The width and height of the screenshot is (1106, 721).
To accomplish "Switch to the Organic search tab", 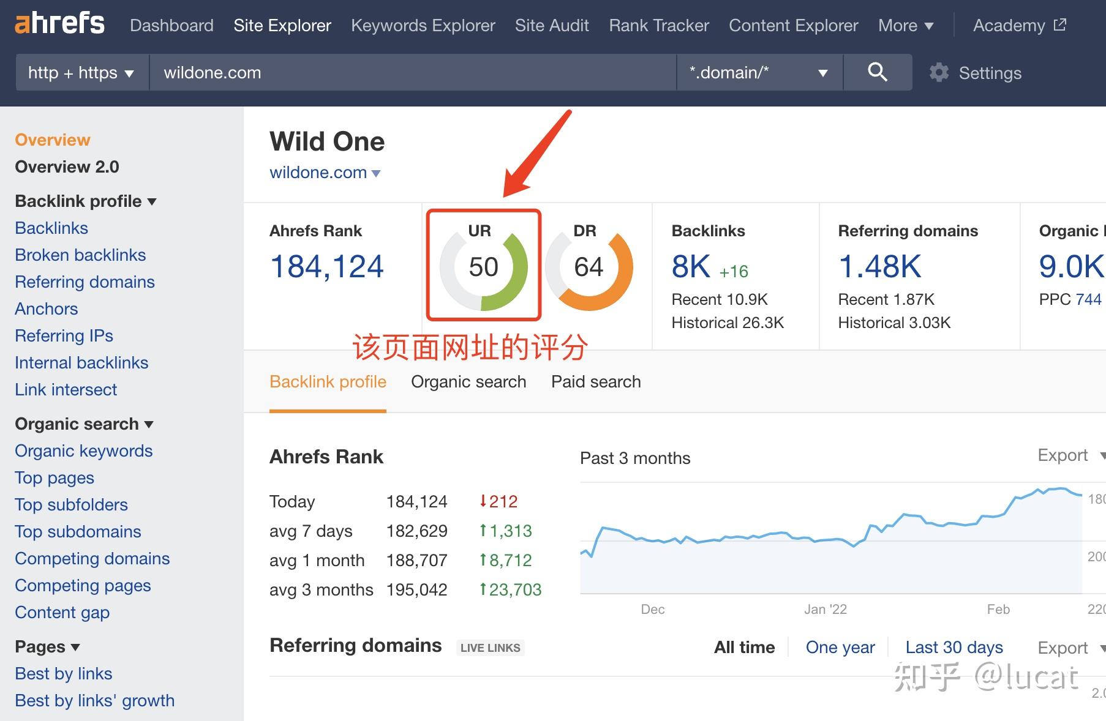I will [468, 381].
